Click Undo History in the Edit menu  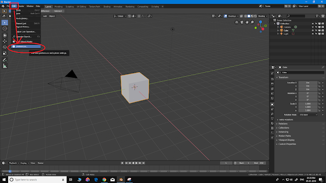point(26,18)
